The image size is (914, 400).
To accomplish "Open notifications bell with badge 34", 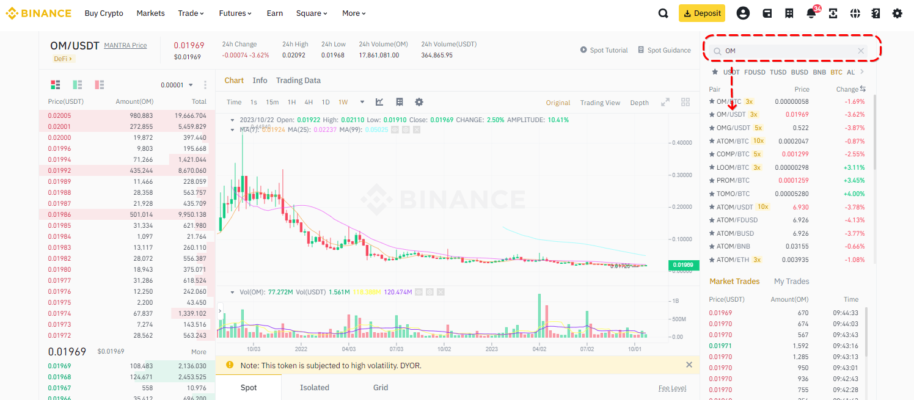I will coord(811,13).
